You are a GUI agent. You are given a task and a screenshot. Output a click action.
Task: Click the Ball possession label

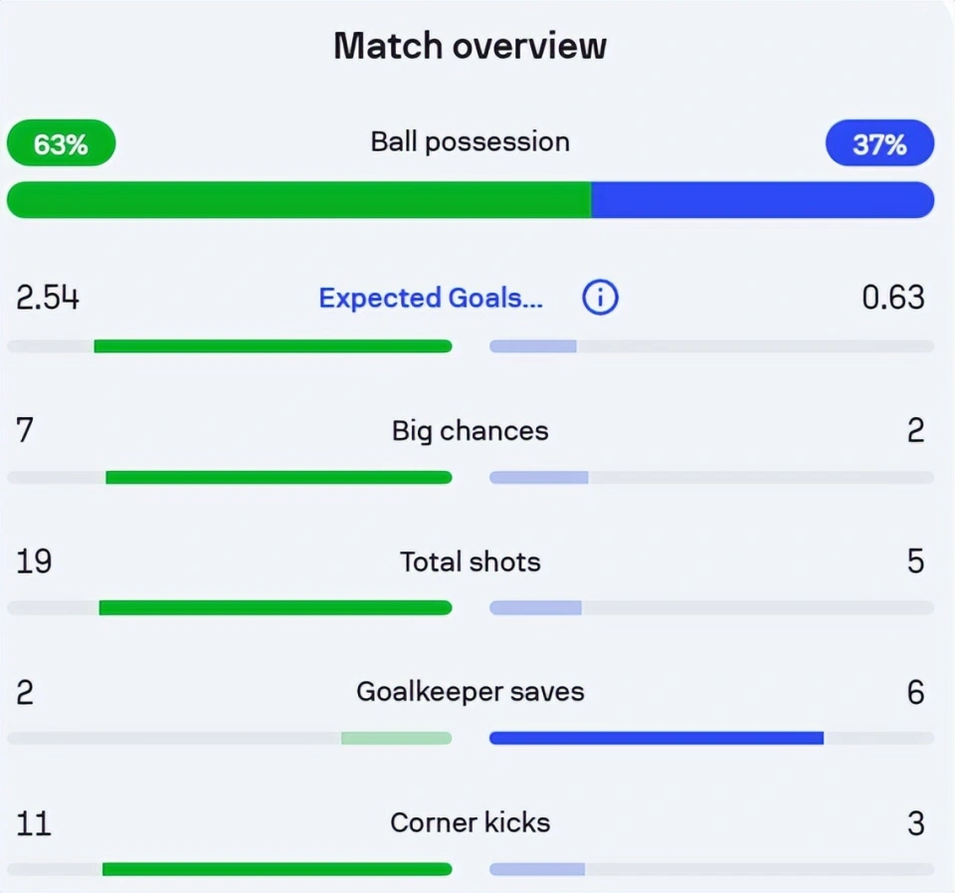[x=471, y=142]
